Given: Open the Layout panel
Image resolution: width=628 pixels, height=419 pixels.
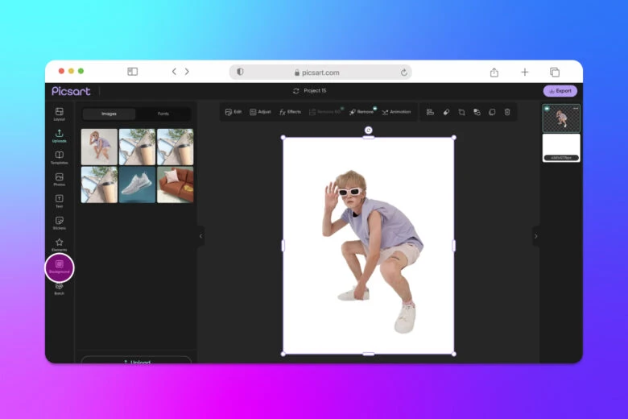Looking at the screenshot, I should 59,114.
